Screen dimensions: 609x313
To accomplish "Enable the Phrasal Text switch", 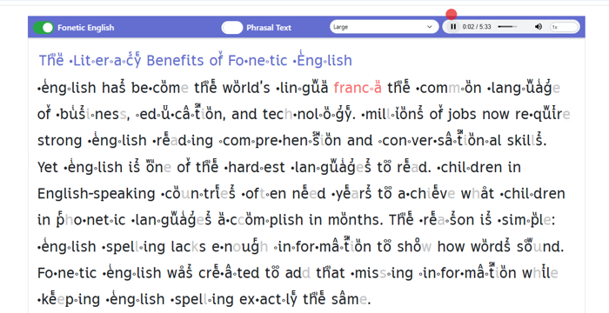I will [232, 28].
